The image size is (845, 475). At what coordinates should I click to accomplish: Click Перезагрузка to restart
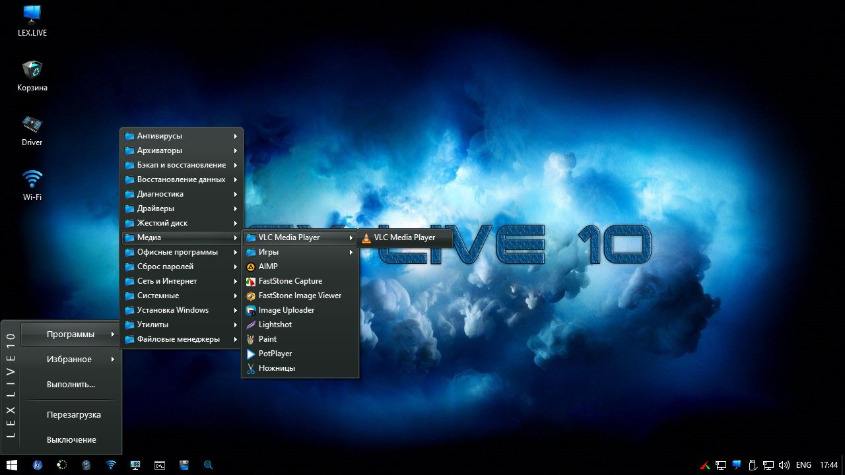(71, 415)
